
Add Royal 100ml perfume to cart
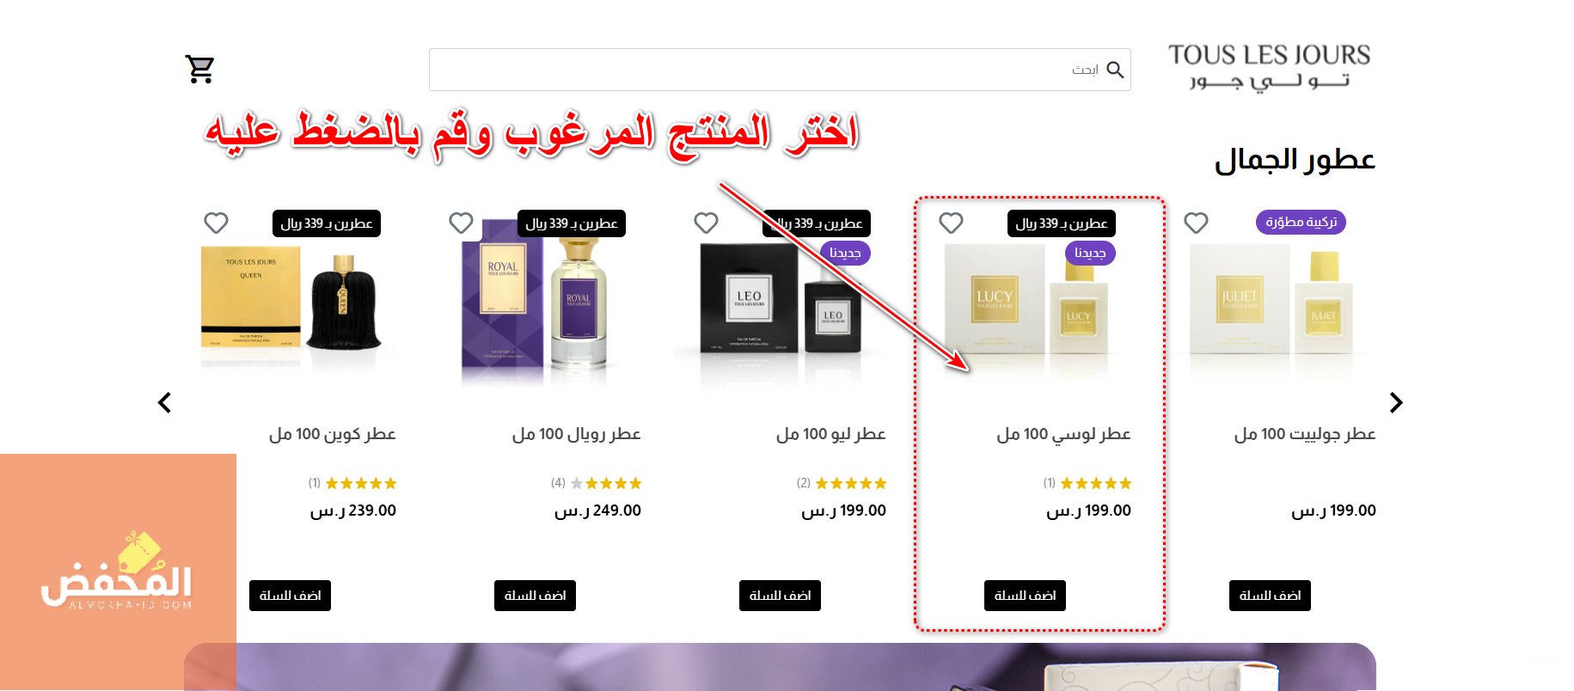pos(535,596)
